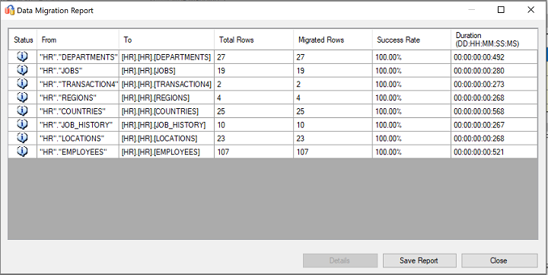
Task: Select the "HR"."COUNTRIES" source cell
Action: point(78,111)
